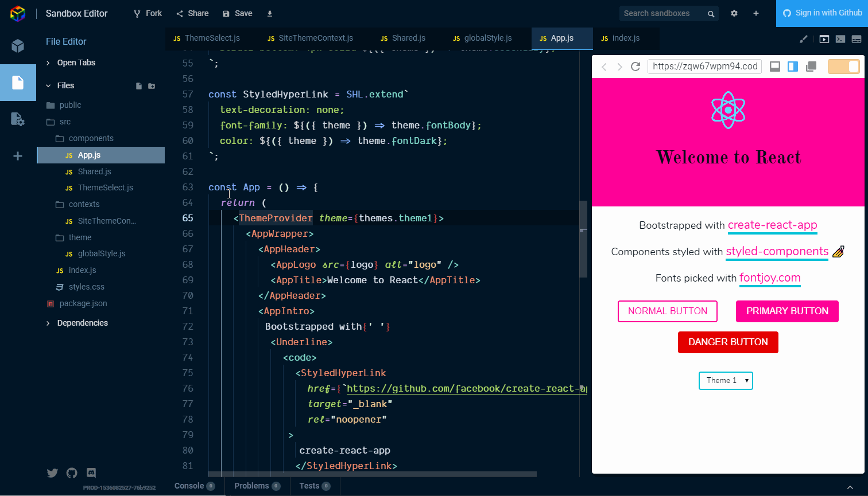The height and width of the screenshot is (496, 868).
Task: Expand the Open Tabs section
Action: (76, 63)
